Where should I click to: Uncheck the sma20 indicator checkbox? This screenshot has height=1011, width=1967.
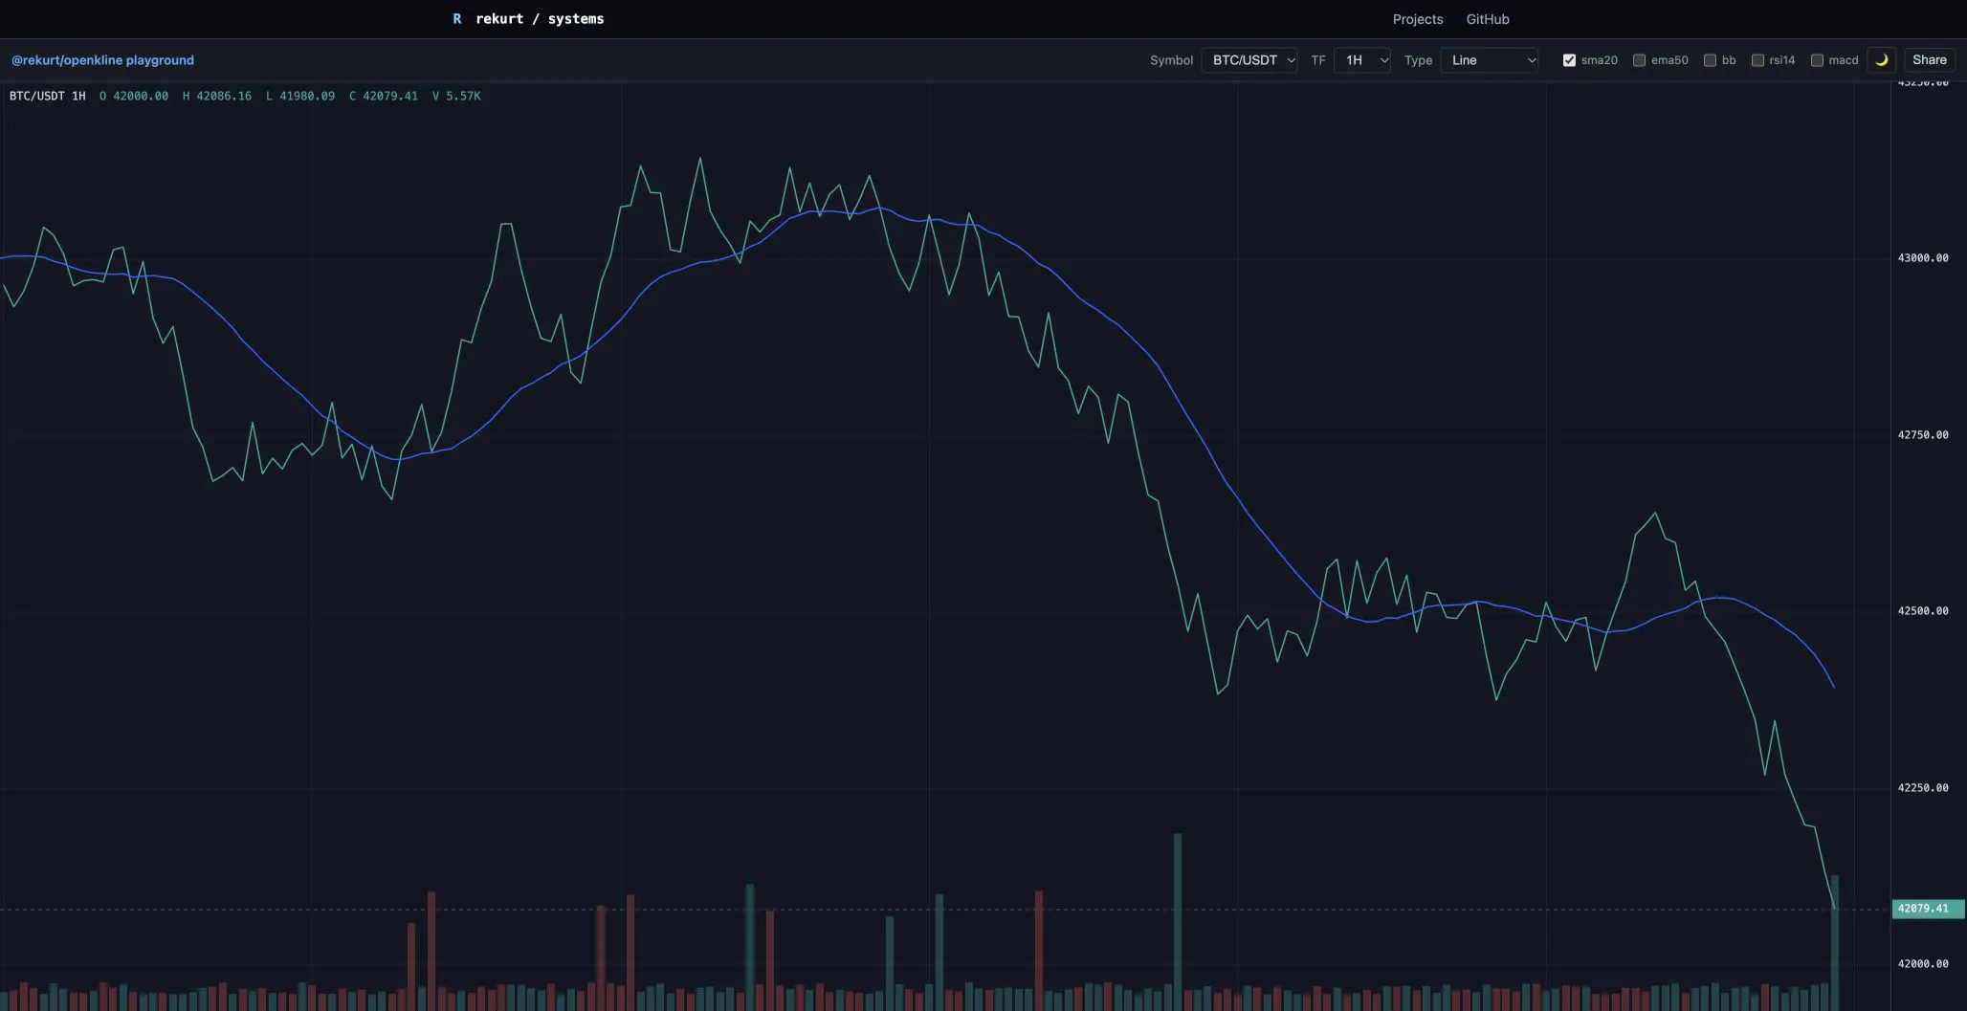[x=1569, y=60]
